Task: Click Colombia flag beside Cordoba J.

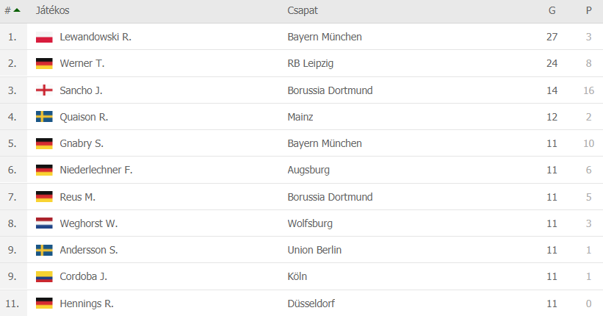Action: (44, 276)
